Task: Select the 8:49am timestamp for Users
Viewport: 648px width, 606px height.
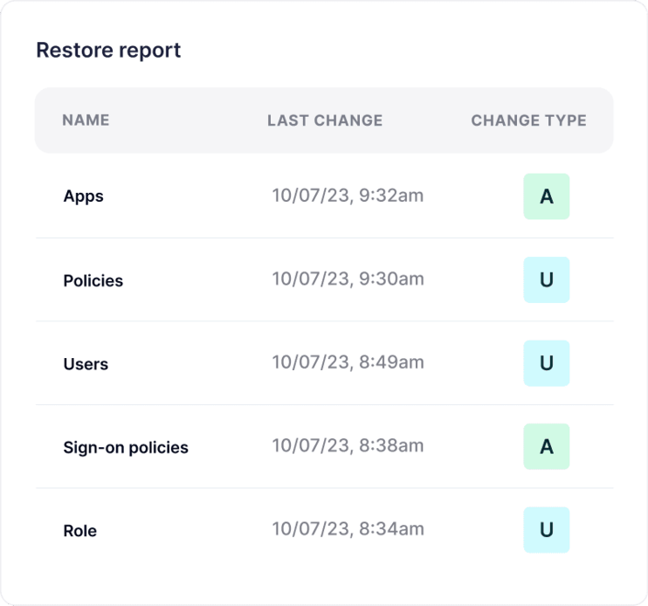Action: pyautogui.click(x=348, y=362)
